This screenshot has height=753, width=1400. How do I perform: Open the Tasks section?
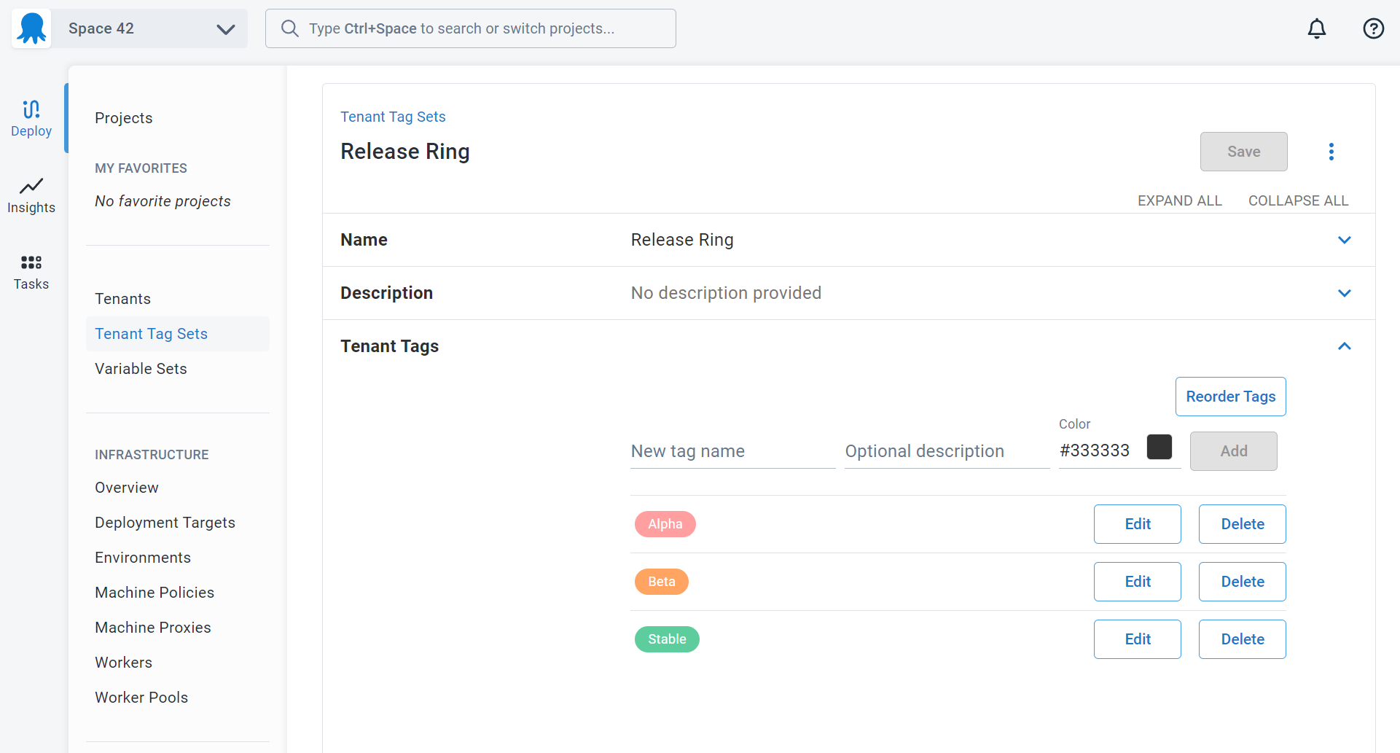click(31, 273)
